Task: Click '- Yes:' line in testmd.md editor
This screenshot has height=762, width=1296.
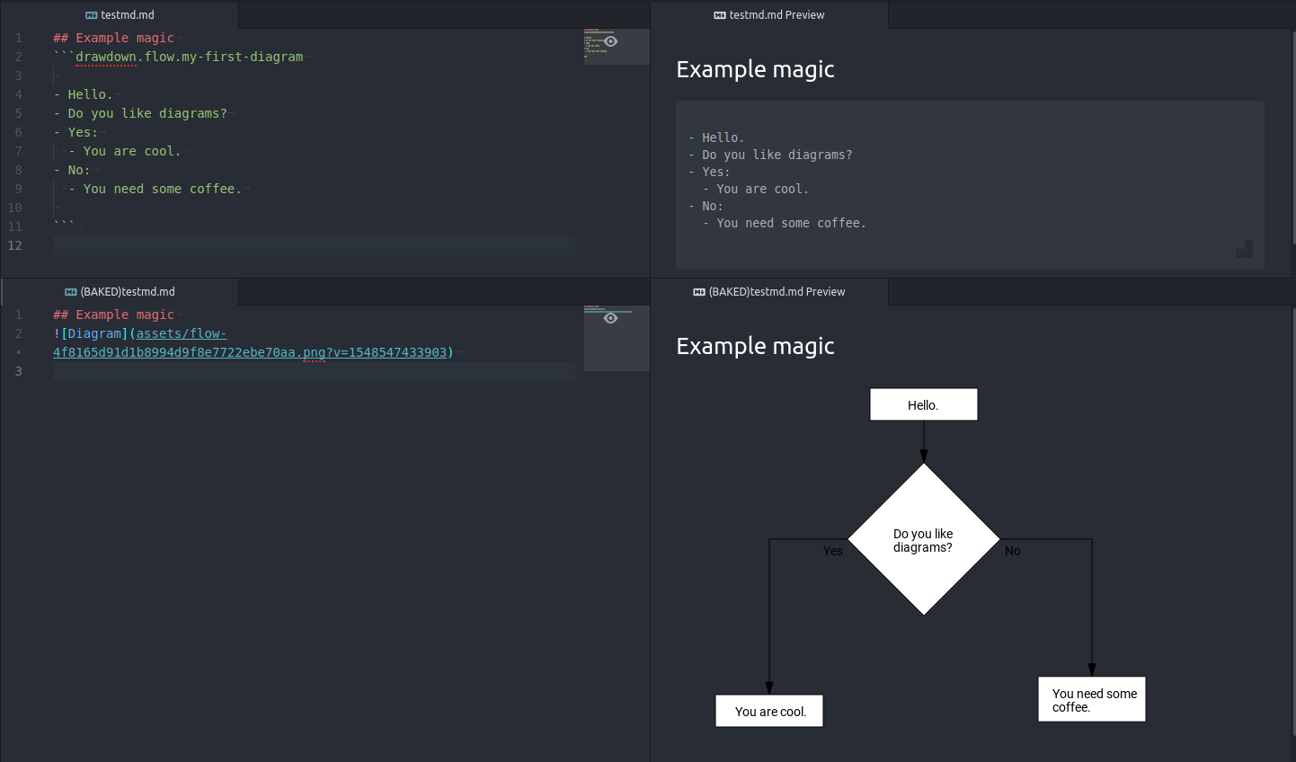Action: (x=75, y=132)
